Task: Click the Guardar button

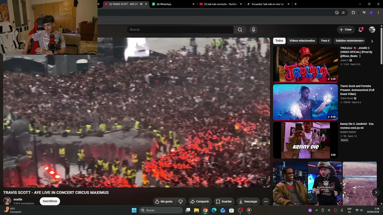Action: pyautogui.click(x=224, y=202)
